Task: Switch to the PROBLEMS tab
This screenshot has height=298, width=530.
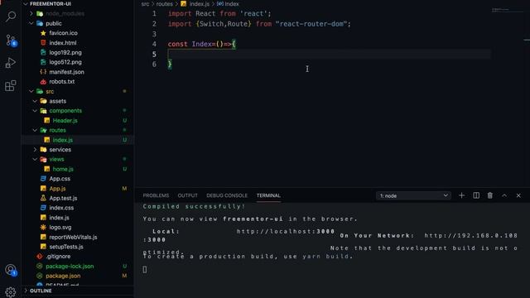Action: [156, 195]
